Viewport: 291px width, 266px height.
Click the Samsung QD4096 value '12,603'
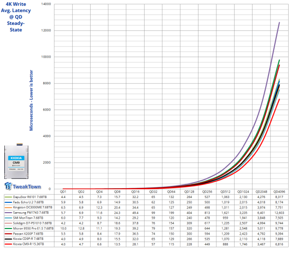(x=279, y=213)
